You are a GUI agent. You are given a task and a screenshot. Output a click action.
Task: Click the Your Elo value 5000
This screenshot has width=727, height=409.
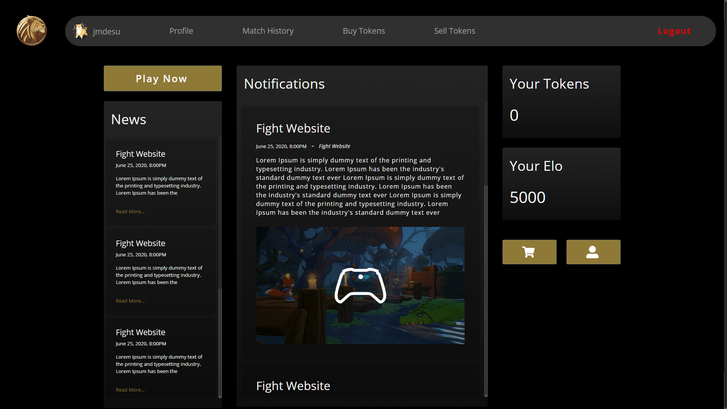527,197
